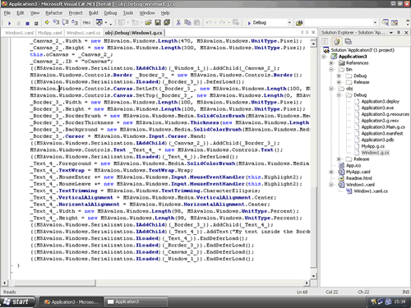Open the Find combo box dropdown
This screenshot has width=411, height=308.
click(376, 23)
